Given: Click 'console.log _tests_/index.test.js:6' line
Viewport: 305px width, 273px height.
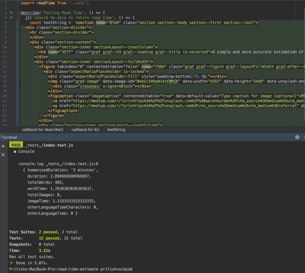Looking at the screenshot, I should [x=58, y=164].
